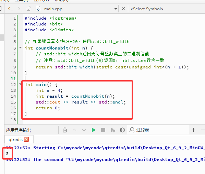The image size is (205, 174).
Task: Go back with the left arrow
Action: (x=9, y=9)
